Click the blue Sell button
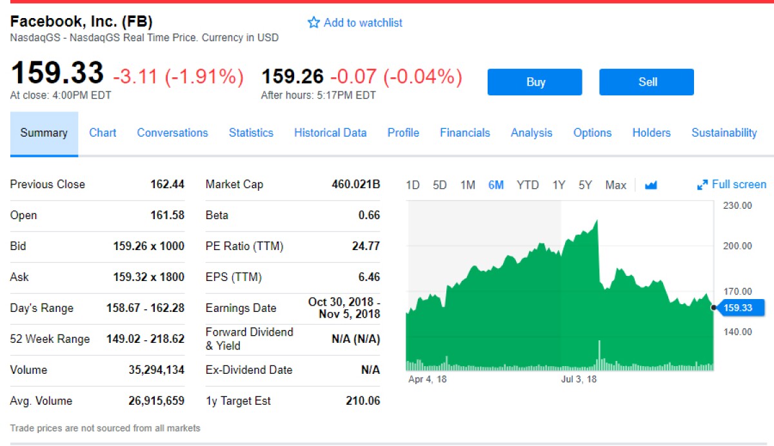The height and width of the screenshot is (446, 774). 646,82
